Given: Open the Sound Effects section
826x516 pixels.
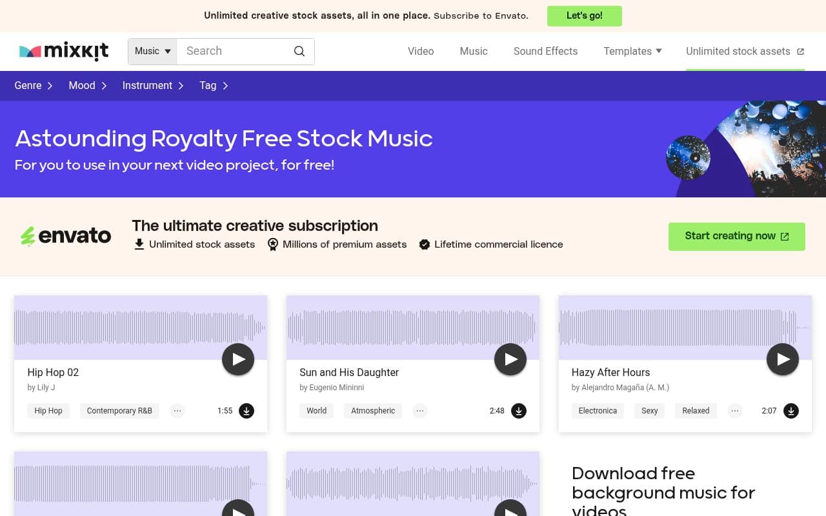Looking at the screenshot, I should click(x=545, y=52).
